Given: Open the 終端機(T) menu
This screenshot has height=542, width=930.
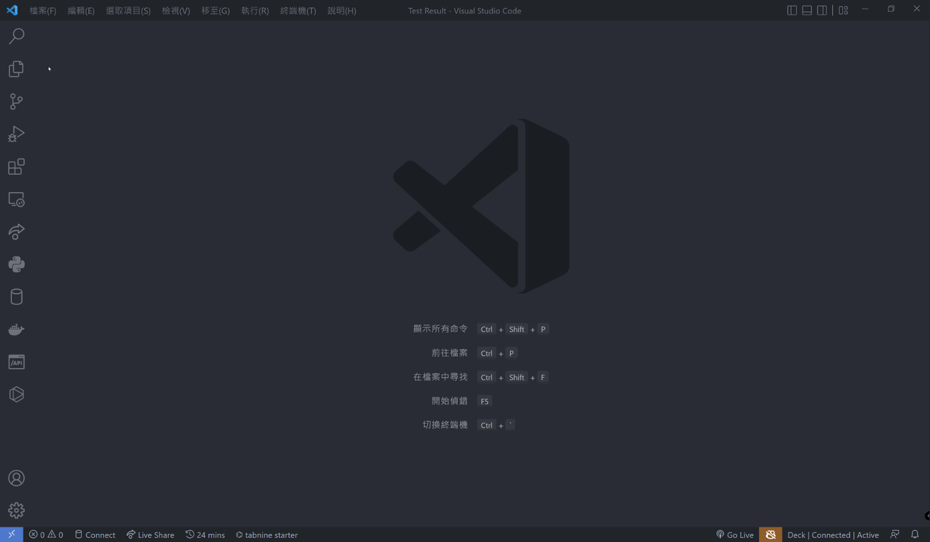Looking at the screenshot, I should click(x=298, y=11).
